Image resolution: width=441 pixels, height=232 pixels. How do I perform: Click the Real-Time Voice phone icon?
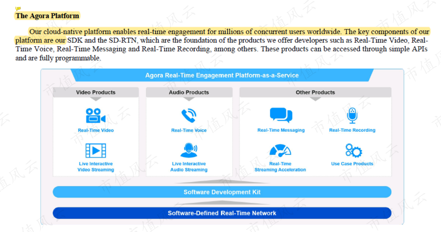[x=189, y=116]
